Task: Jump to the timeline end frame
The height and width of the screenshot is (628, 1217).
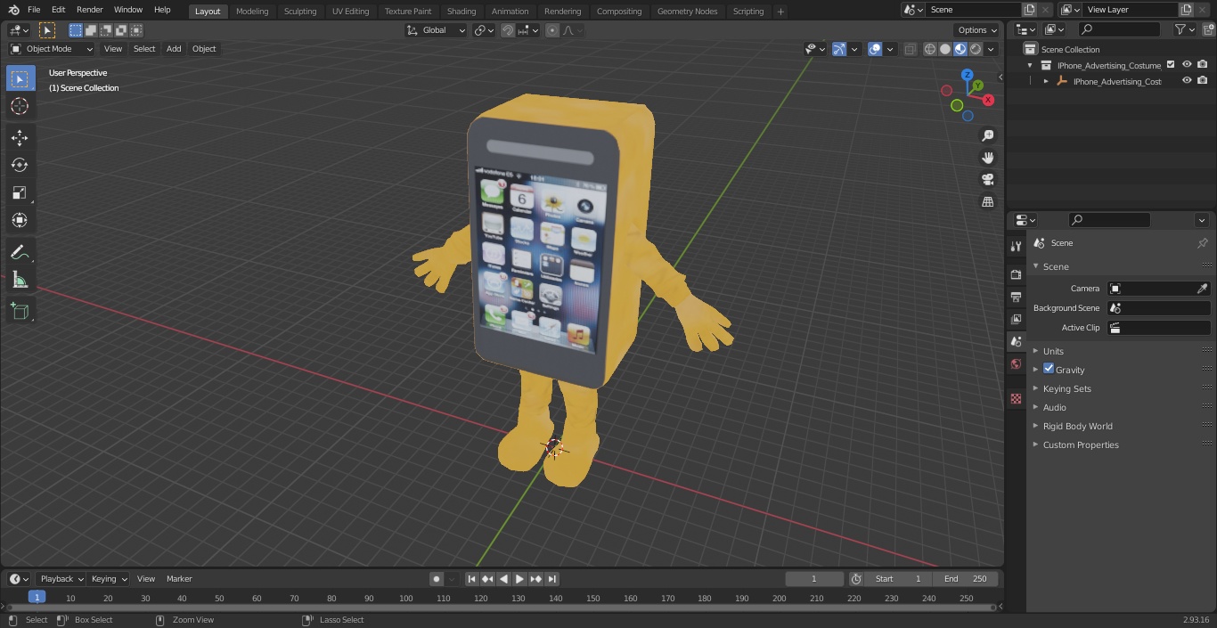Action: coord(551,579)
